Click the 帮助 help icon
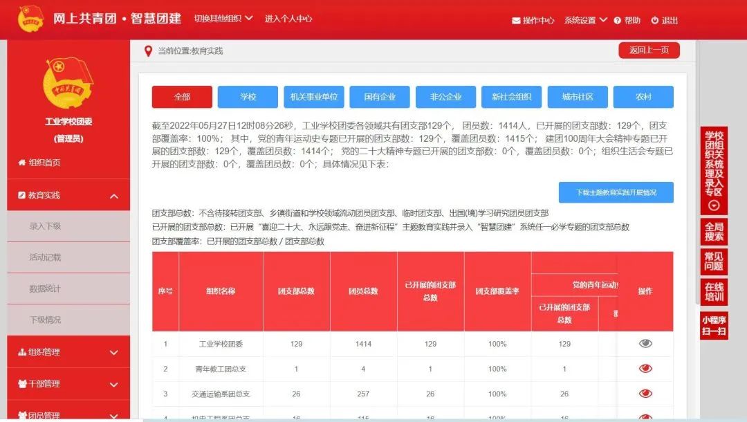The image size is (747, 422). click(618, 21)
